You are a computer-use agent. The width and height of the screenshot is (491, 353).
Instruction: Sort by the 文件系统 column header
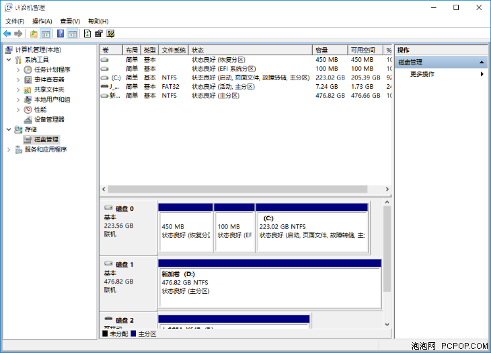point(174,50)
